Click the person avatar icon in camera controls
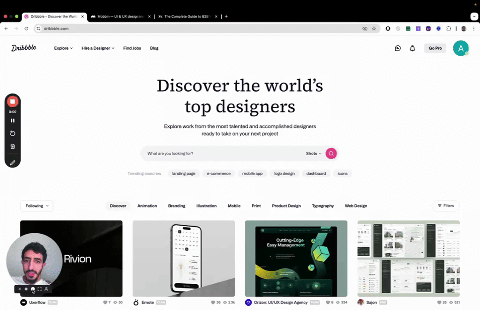 [46, 289]
